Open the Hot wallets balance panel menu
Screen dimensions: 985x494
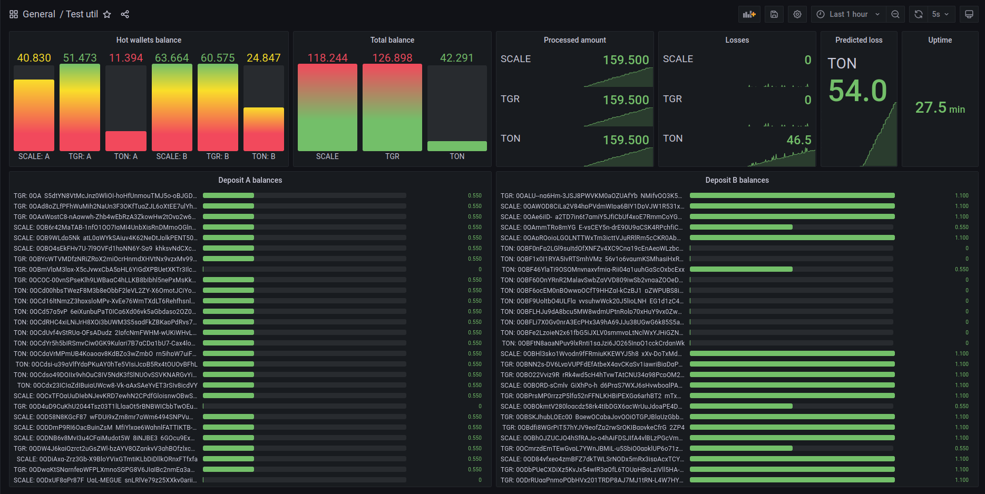149,40
